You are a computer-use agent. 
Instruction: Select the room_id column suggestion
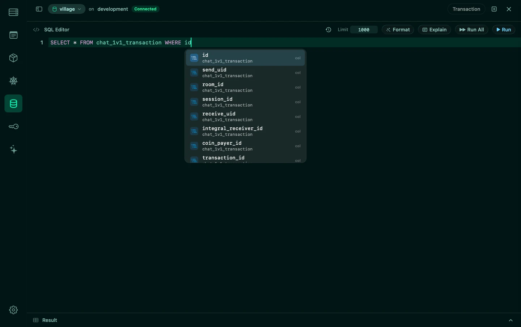245,87
